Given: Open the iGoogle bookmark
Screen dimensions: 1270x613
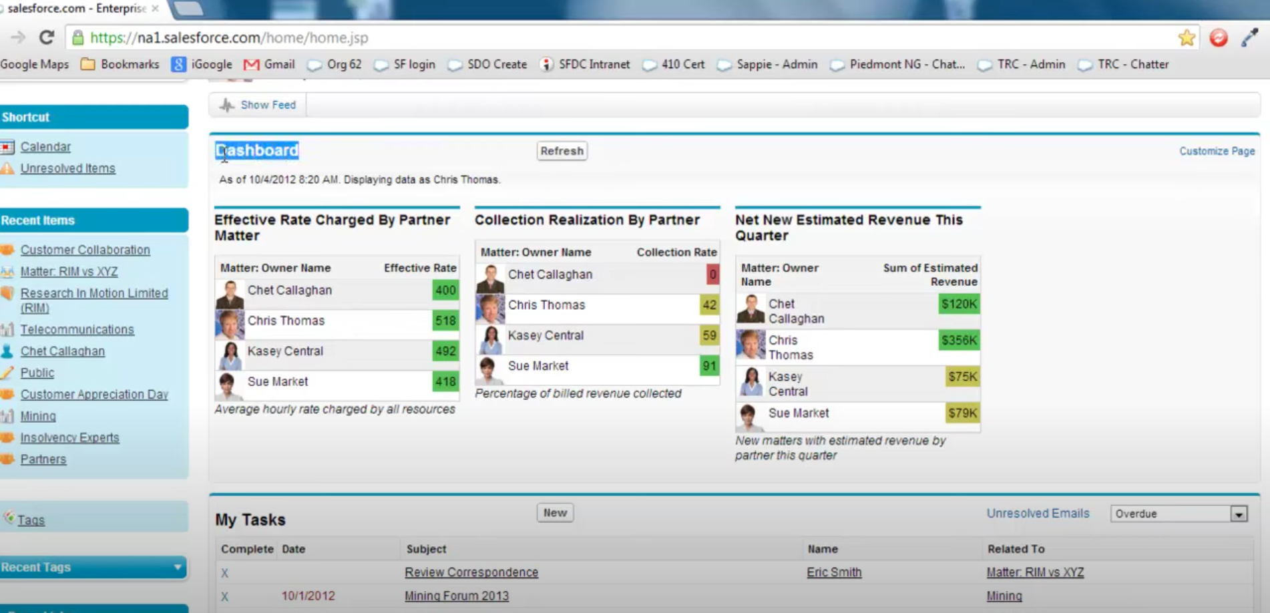Looking at the screenshot, I should click(x=202, y=64).
